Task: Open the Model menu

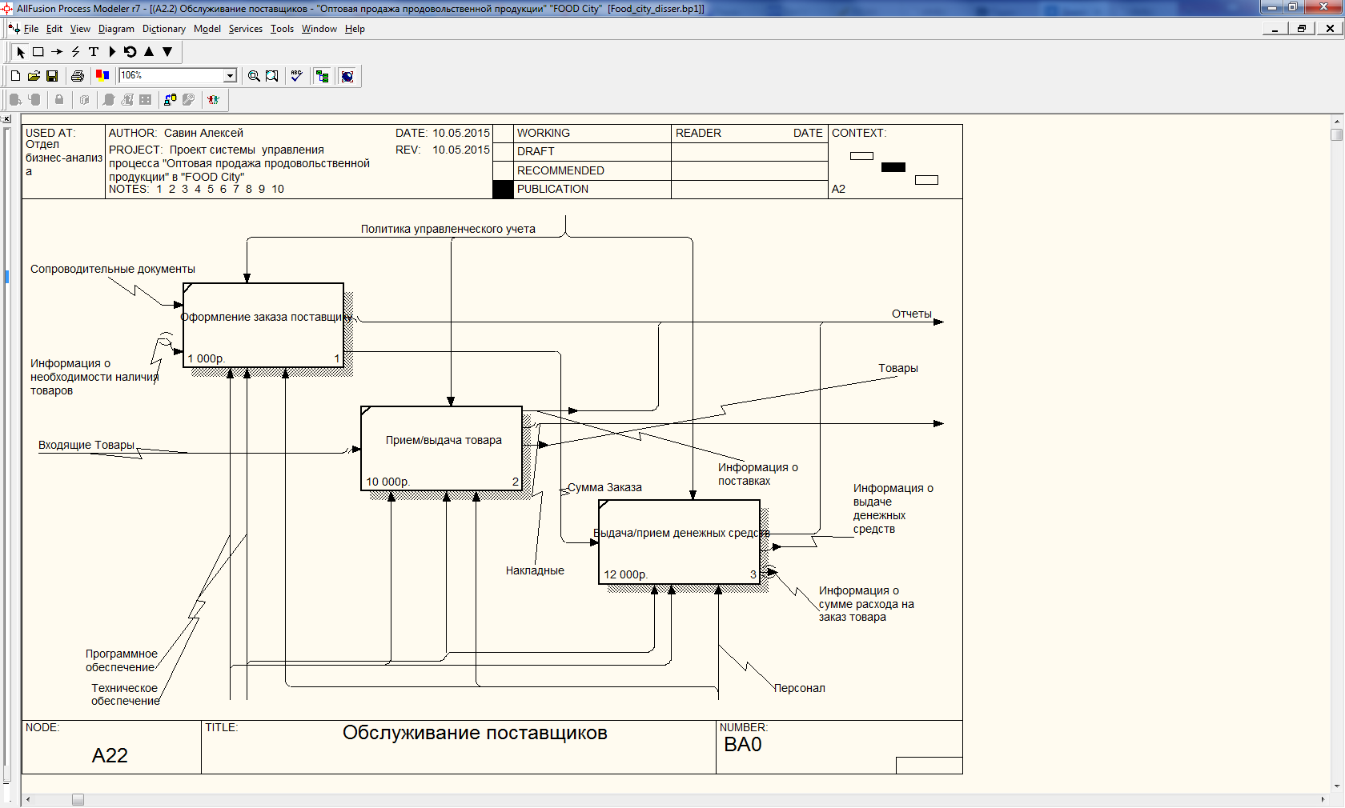Action: [x=207, y=29]
